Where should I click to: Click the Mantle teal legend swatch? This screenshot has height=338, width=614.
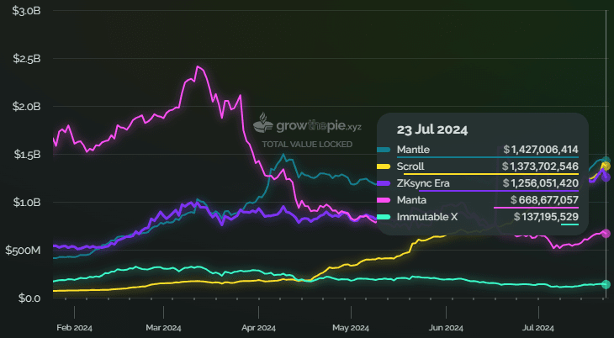pos(384,150)
